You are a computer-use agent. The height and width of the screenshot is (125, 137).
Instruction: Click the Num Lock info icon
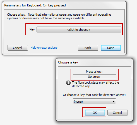coord(68,83)
